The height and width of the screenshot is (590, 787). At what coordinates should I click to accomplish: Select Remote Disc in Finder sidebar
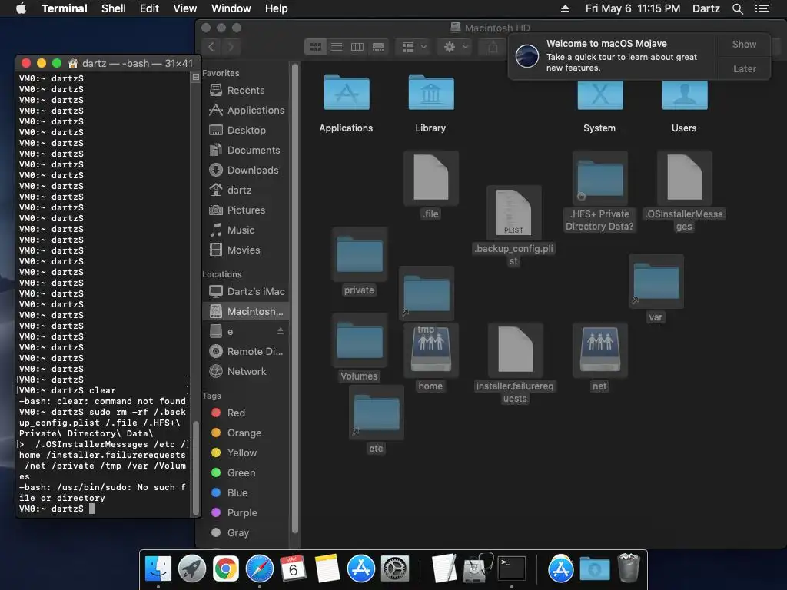[245, 352]
